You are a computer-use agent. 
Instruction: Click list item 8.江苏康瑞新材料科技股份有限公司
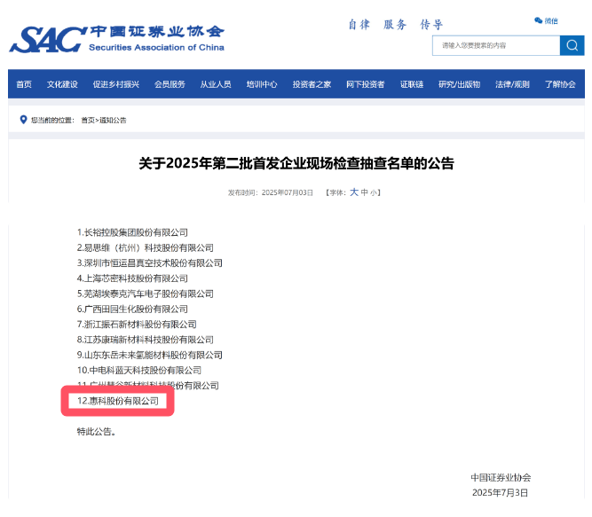coord(145,340)
